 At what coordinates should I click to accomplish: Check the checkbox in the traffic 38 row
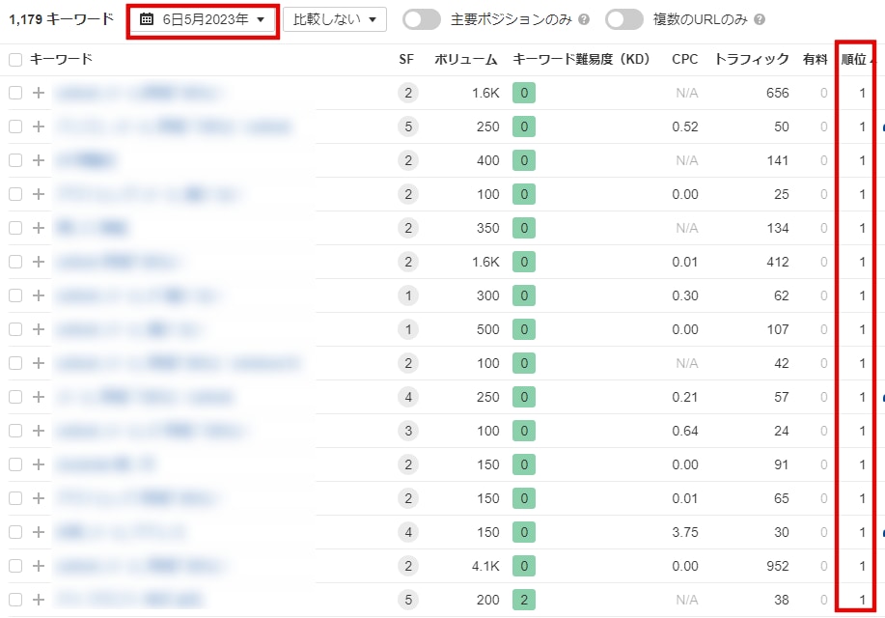15,600
